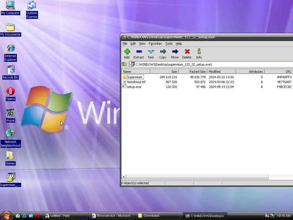
Task: Click the size value 285 618 210
Action: pyautogui.click(x=168, y=77)
